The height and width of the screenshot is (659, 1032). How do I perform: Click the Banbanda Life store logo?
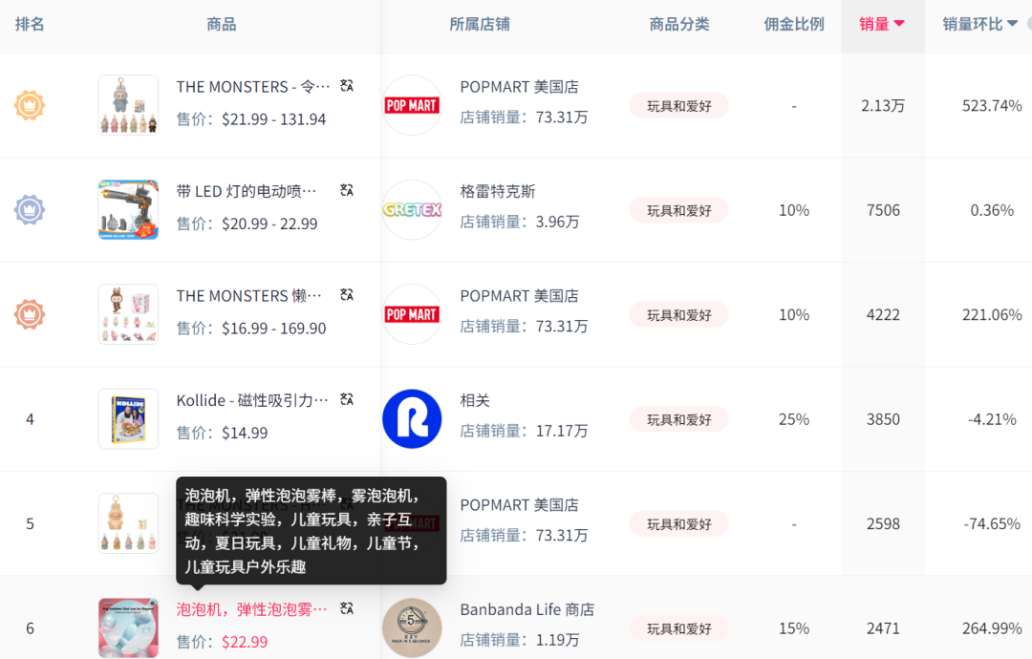coord(412,627)
